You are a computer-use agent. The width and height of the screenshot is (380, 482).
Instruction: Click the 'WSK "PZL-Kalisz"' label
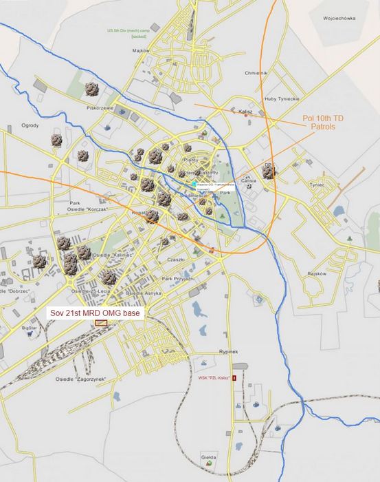point(214,378)
